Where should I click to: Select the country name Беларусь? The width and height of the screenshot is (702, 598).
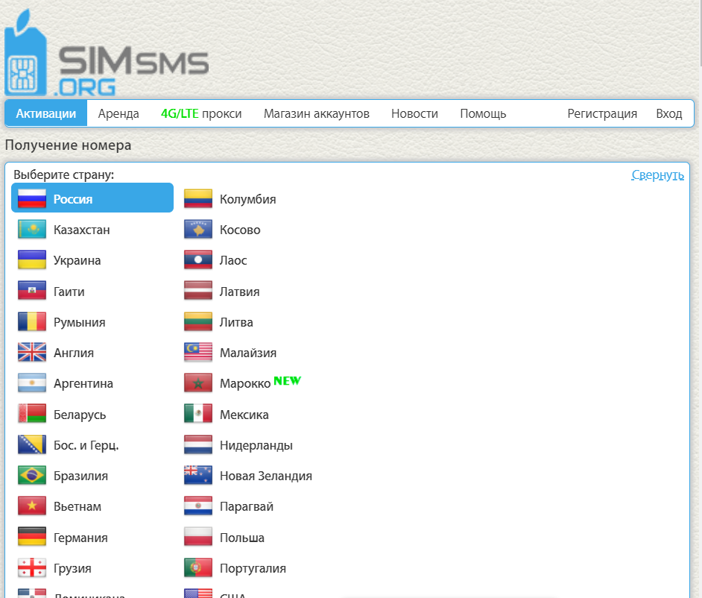80,415
